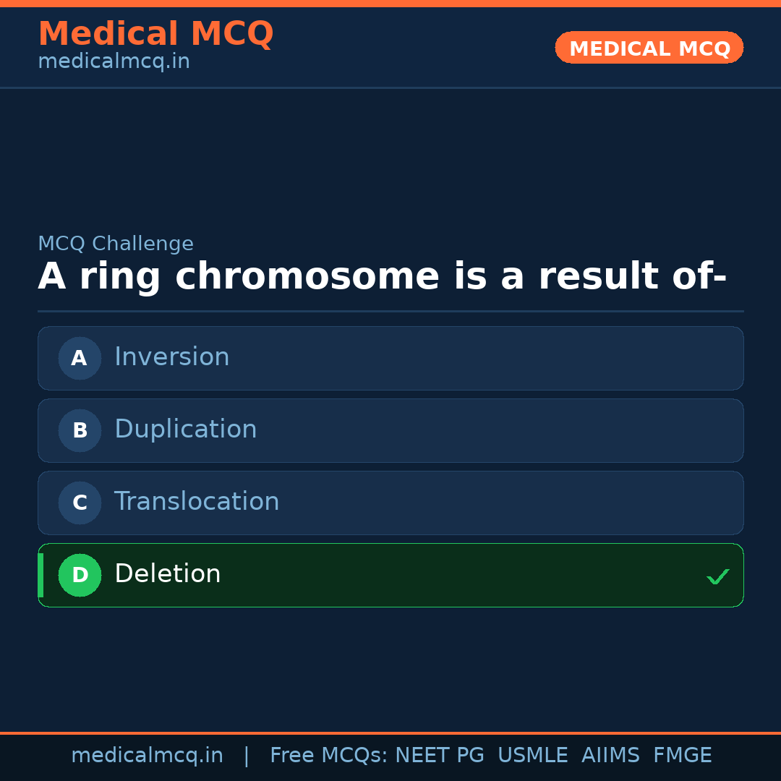Click 'USMLE' in the footer
The height and width of the screenshot is (781, 781).
click(532, 756)
